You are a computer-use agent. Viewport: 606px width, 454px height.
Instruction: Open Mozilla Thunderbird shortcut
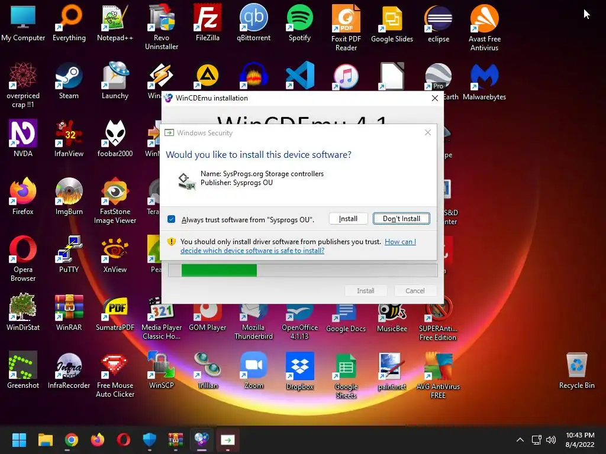(x=253, y=322)
